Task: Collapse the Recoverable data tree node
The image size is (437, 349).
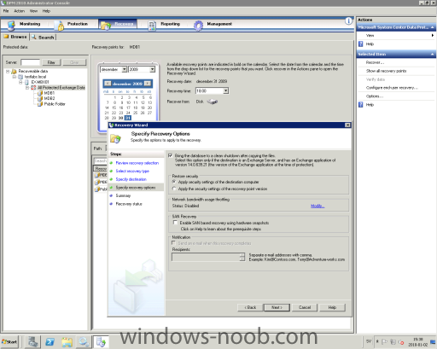Action: click(x=8, y=71)
